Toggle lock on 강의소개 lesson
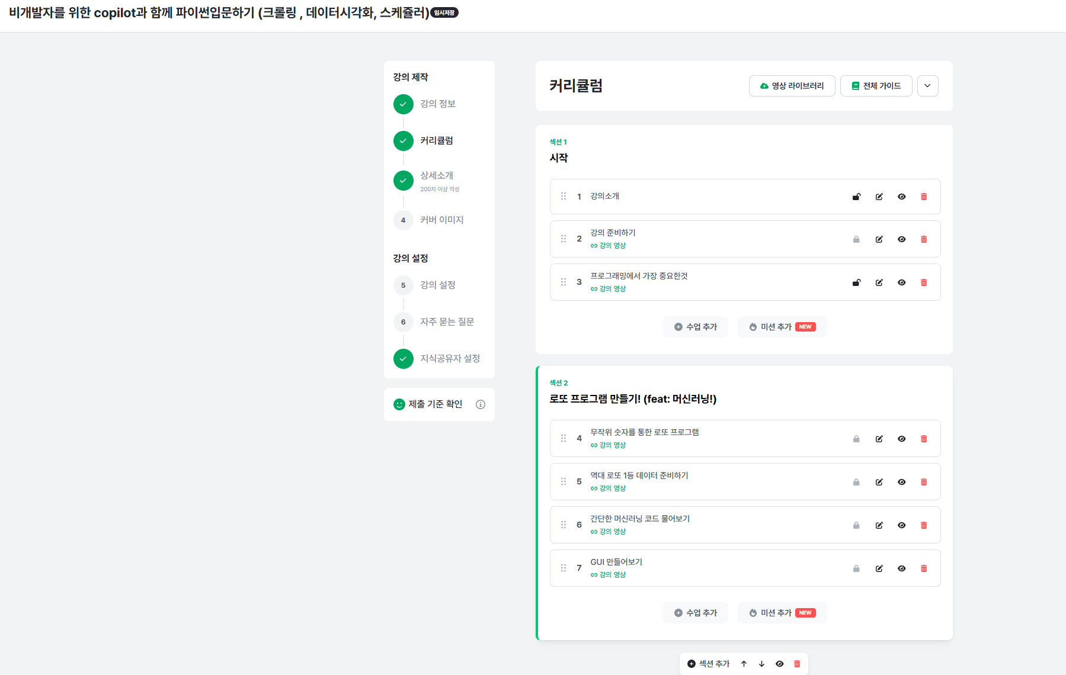The height and width of the screenshot is (675, 1066). coord(856,197)
